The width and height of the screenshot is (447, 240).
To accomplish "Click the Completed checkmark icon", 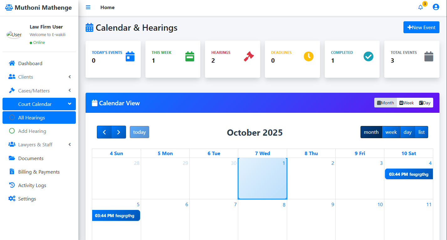I will (368, 56).
